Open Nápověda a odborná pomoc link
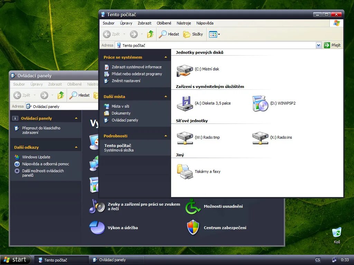 click(x=46, y=164)
